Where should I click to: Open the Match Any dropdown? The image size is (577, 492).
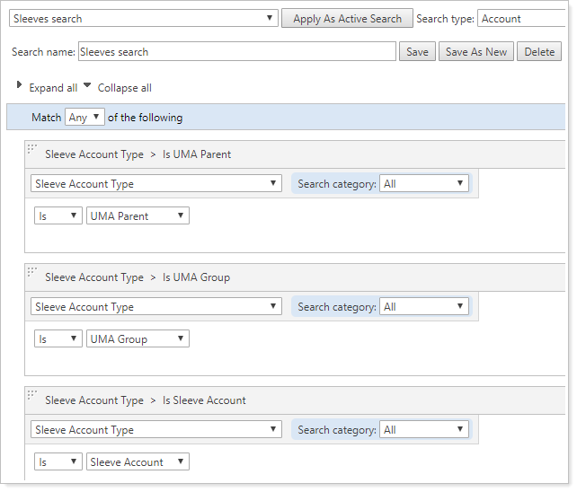point(84,118)
